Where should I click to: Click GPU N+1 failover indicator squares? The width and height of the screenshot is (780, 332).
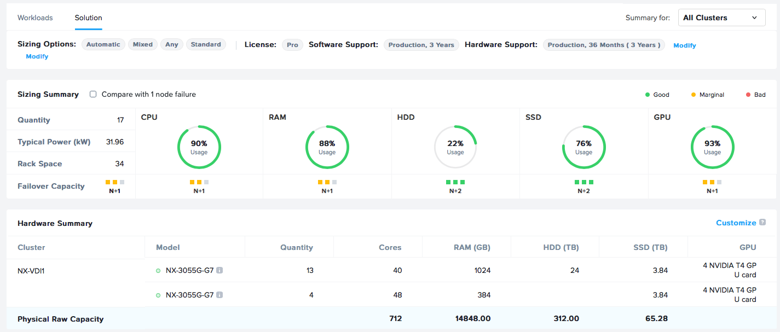(x=712, y=182)
